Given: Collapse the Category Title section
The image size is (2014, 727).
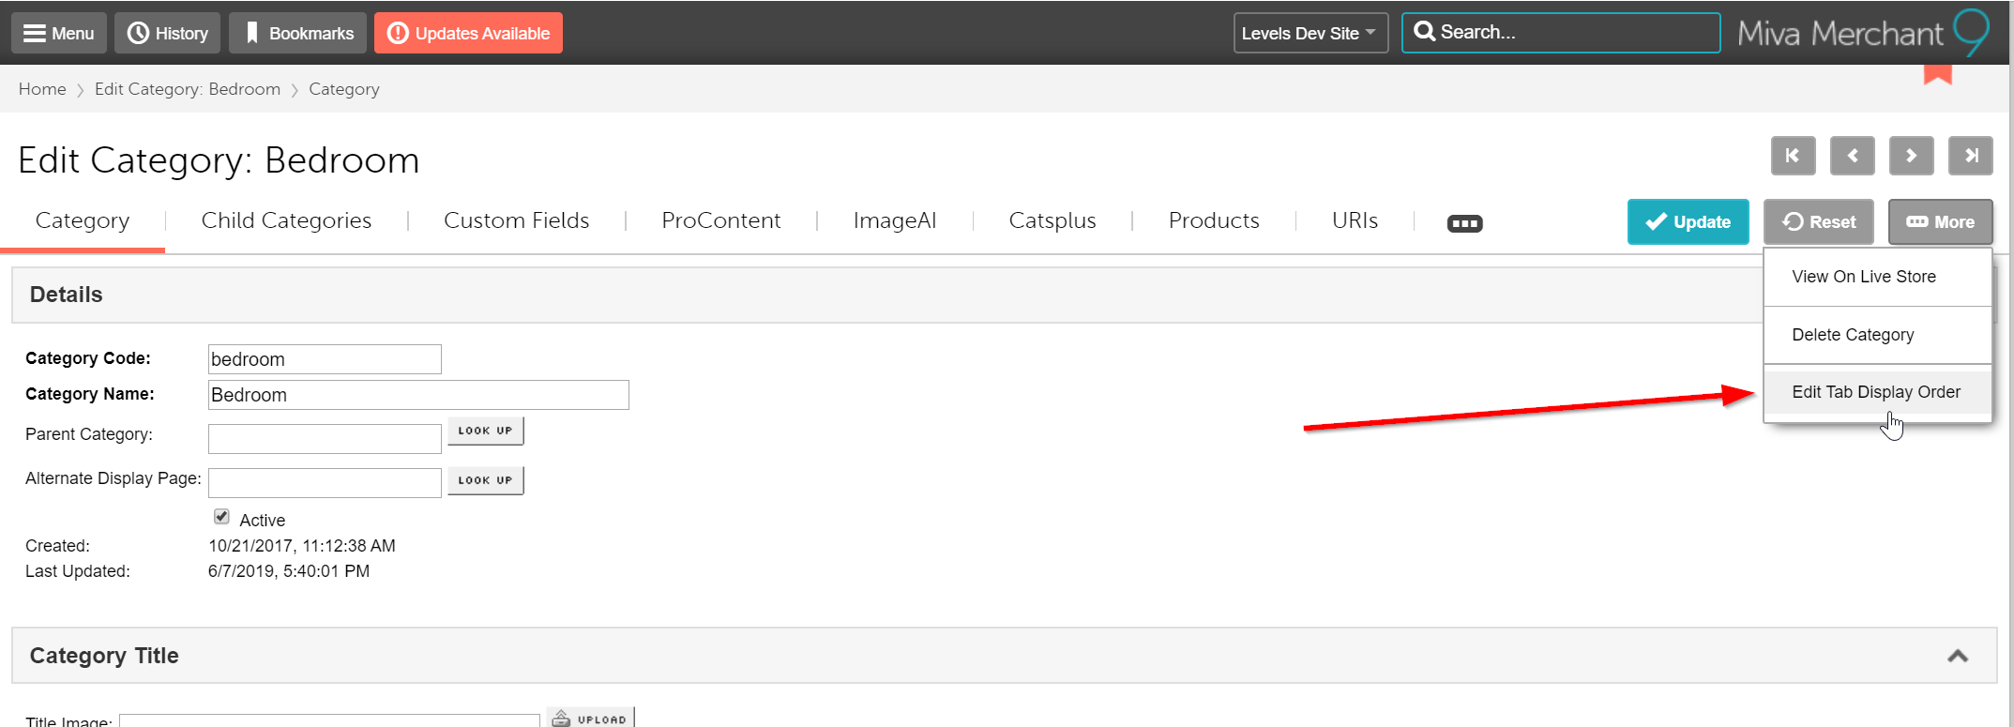Looking at the screenshot, I should (x=1957, y=656).
